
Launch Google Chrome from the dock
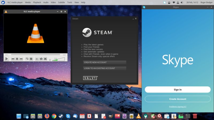click(x=54, y=116)
